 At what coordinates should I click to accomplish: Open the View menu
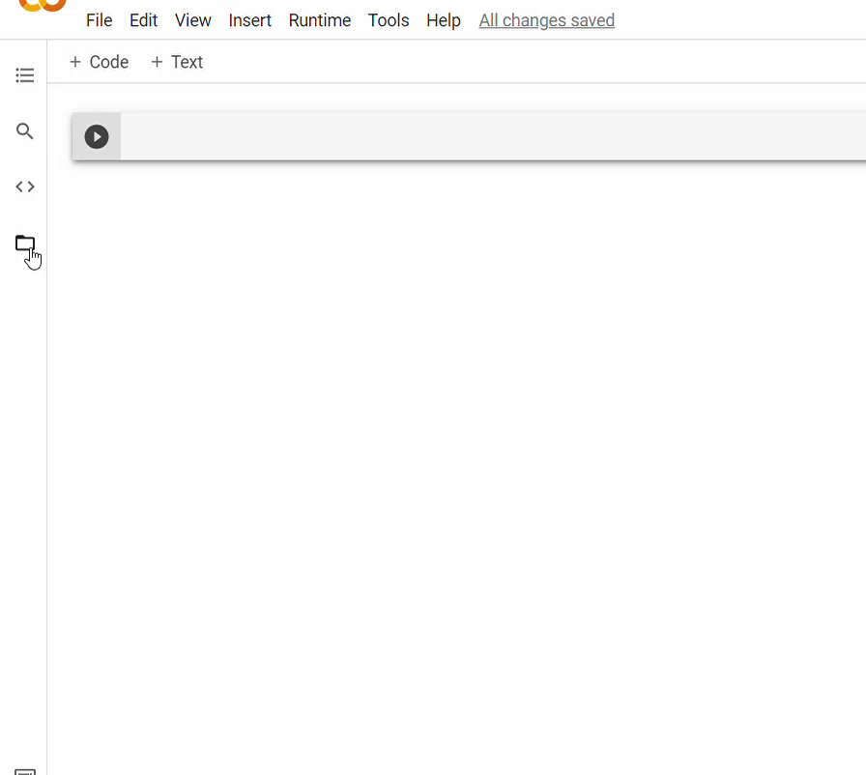pos(192,20)
